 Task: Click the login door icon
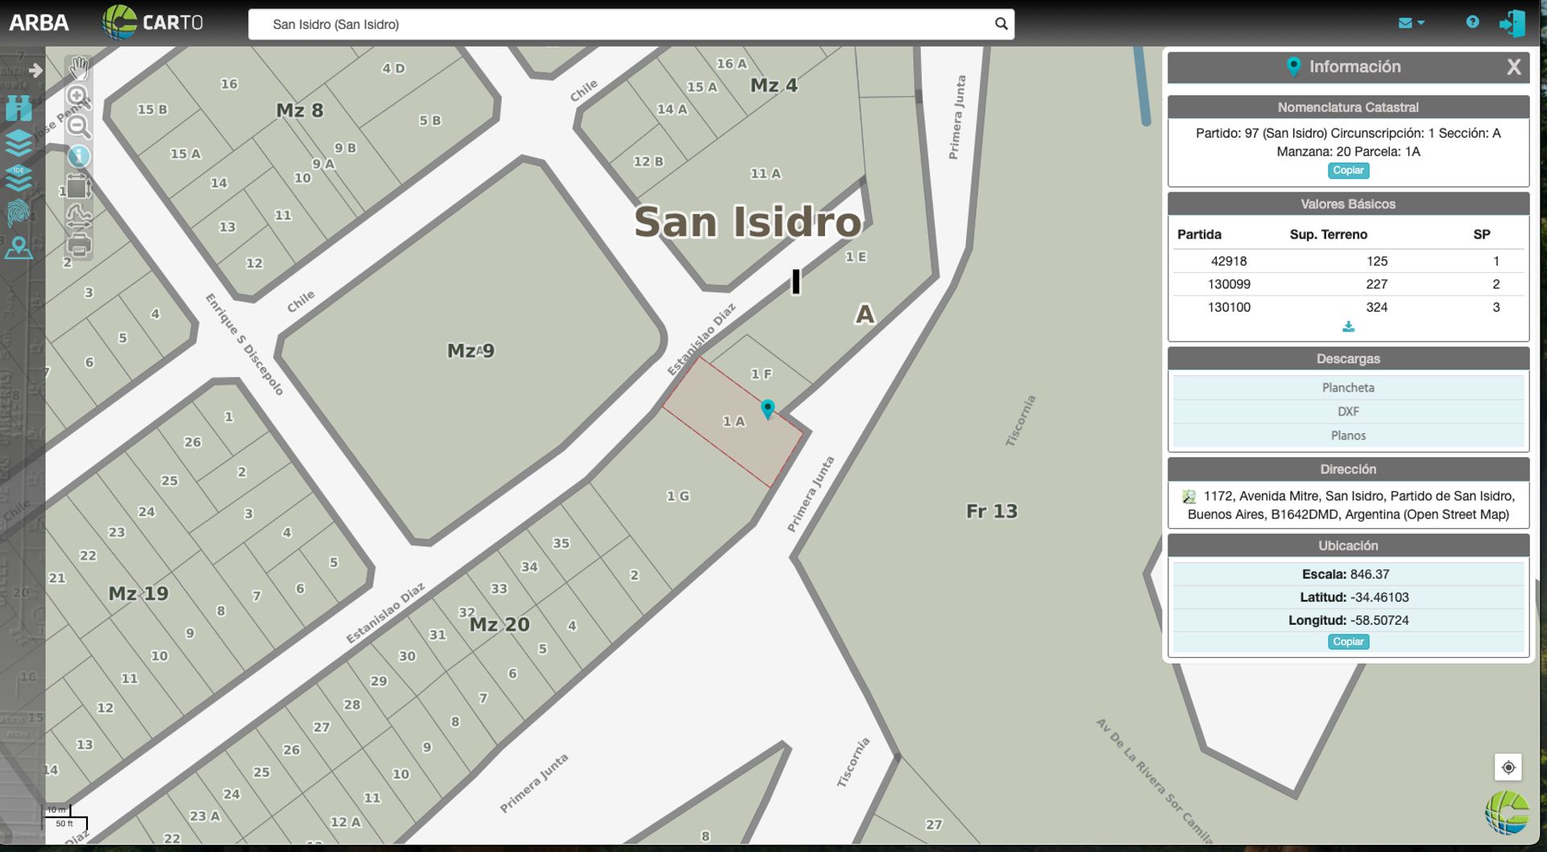(1512, 23)
